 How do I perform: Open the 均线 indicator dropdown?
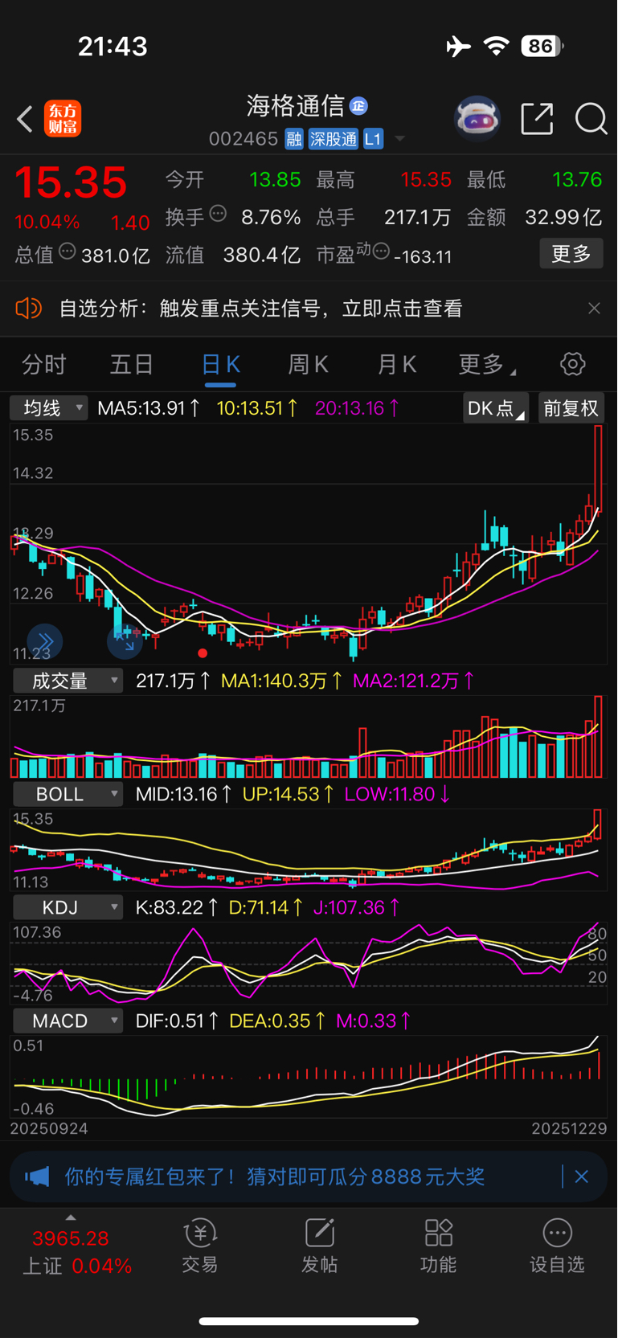tap(49, 408)
